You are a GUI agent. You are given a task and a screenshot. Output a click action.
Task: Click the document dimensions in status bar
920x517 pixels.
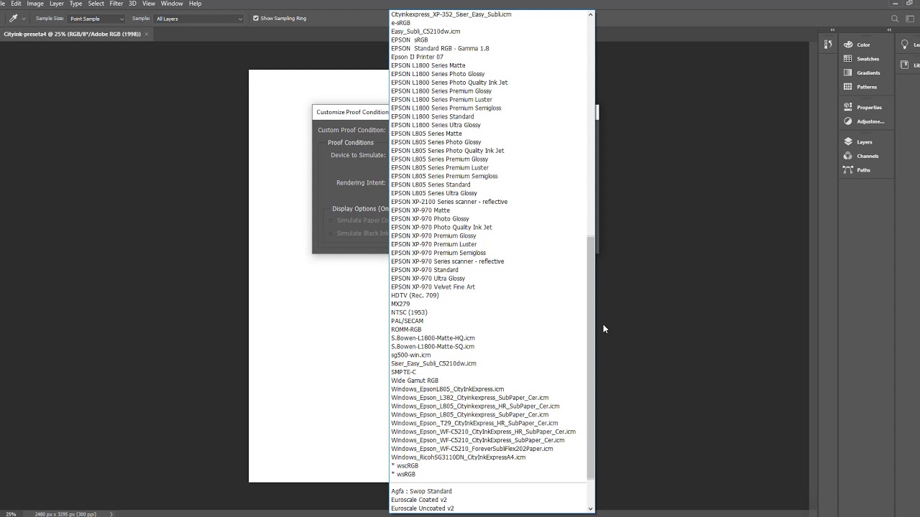pyautogui.click(x=64, y=514)
